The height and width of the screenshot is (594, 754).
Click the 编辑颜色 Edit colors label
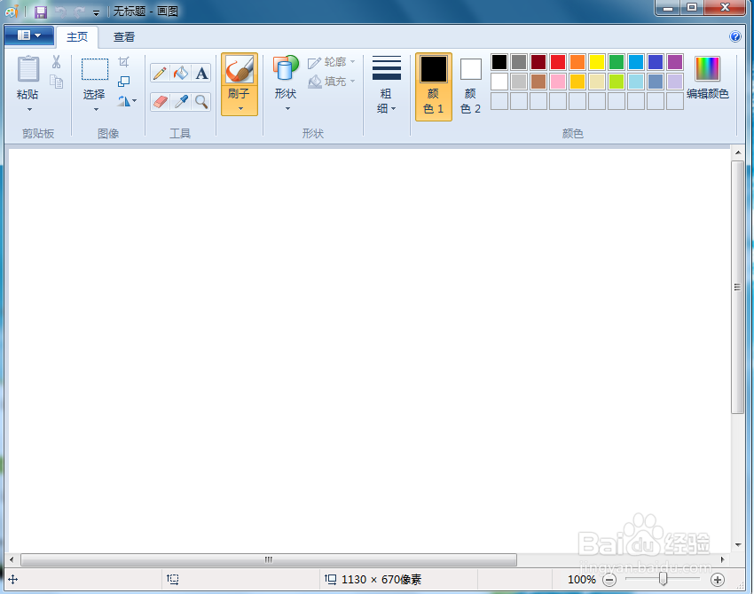click(x=707, y=94)
